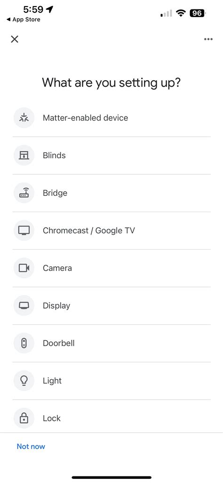Tap the Doorbell icon
The width and height of the screenshot is (223, 483).
(x=24, y=343)
